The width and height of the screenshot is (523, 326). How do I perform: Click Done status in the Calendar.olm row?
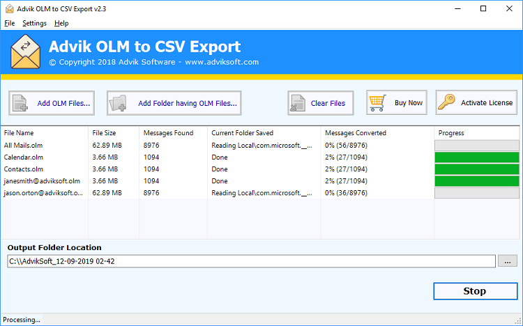pyautogui.click(x=220, y=157)
